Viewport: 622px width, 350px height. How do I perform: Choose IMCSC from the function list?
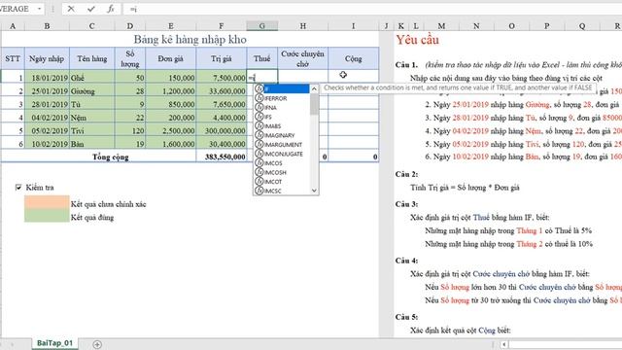click(x=282, y=191)
